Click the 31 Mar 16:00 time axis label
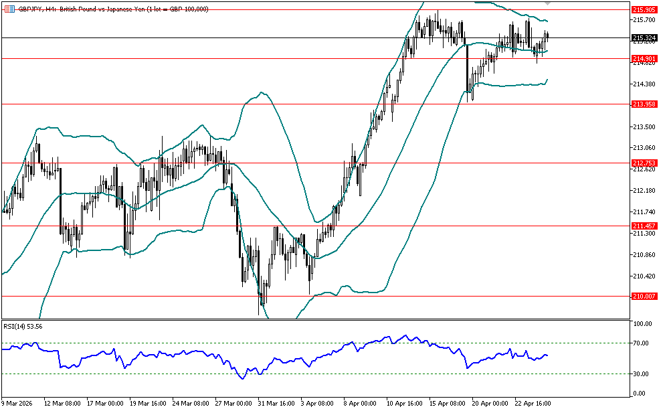The image size is (665, 411). pyautogui.click(x=276, y=404)
